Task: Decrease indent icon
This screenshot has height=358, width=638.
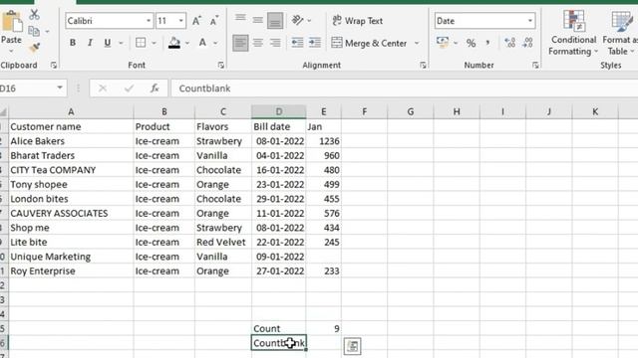Action: [297, 43]
